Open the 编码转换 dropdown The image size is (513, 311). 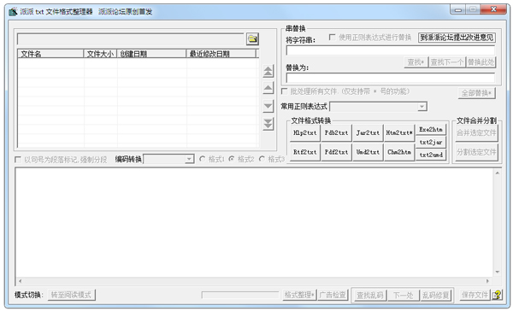click(189, 159)
